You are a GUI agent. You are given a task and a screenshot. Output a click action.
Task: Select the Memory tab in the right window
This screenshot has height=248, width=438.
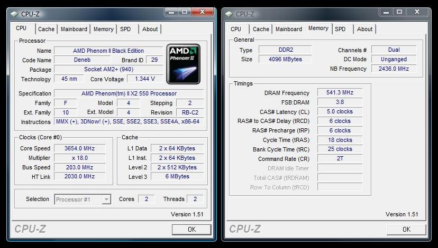pyautogui.click(x=318, y=28)
